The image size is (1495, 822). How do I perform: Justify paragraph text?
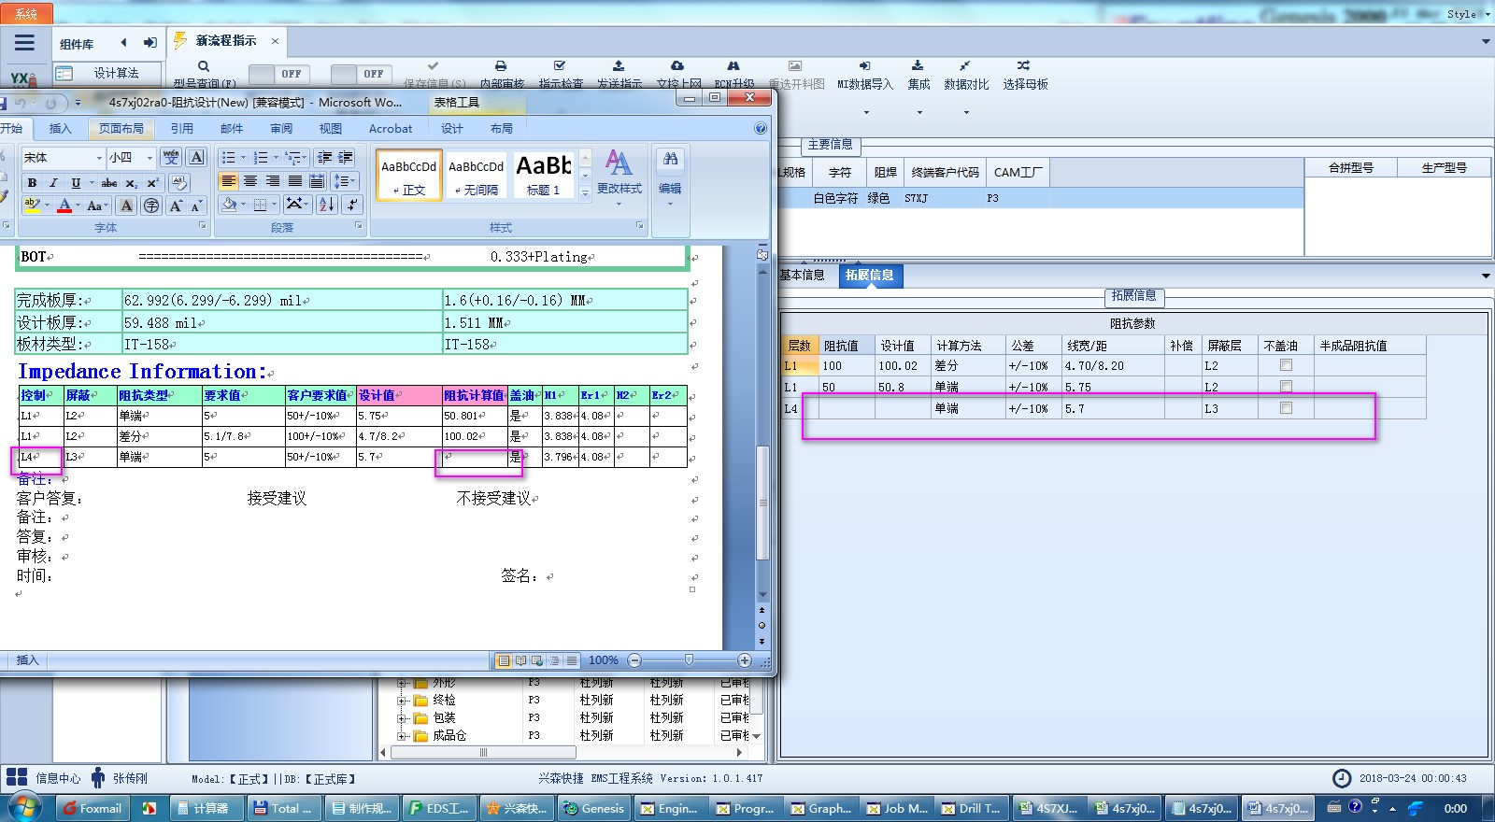tap(295, 181)
